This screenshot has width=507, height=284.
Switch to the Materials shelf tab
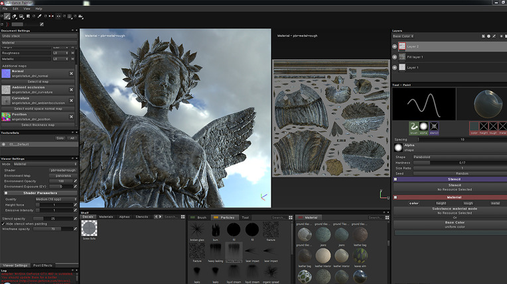click(x=106, y=217)
